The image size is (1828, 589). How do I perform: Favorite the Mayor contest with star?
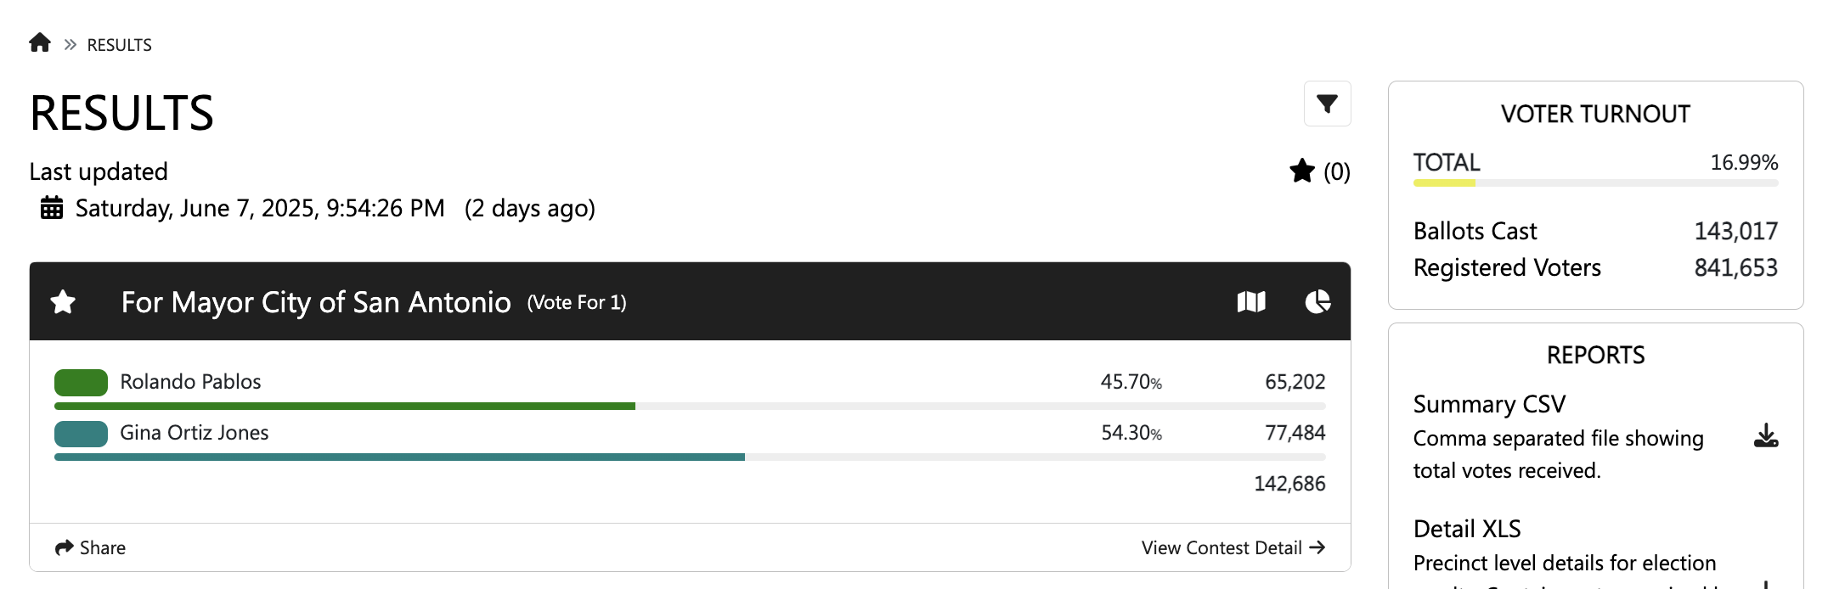(64, 302)
